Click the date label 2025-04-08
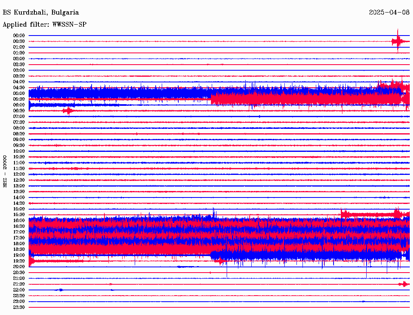This screenshot has height=315, width=413. pyautogui.click(x=389, y=13)
